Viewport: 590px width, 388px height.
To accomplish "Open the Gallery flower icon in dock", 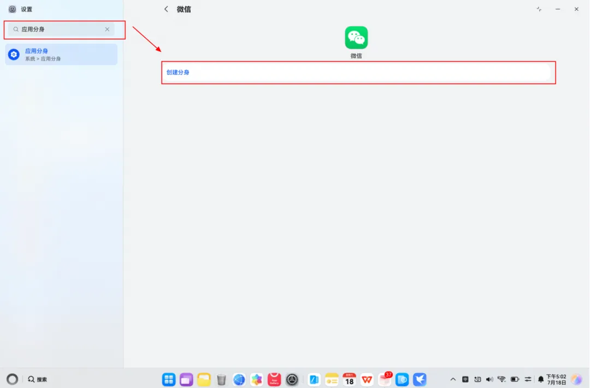I will pos(257,379).
